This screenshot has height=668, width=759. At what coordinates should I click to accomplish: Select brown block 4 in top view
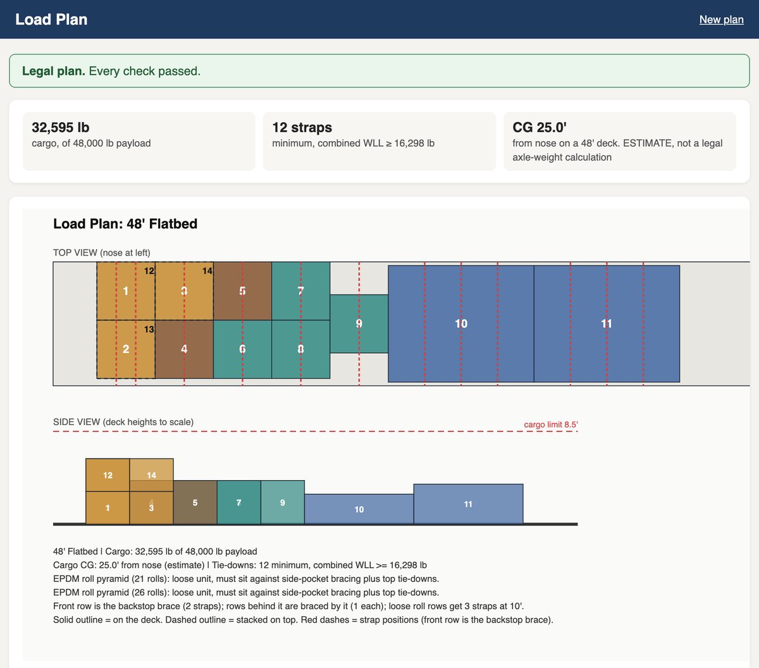coord(184,349)
